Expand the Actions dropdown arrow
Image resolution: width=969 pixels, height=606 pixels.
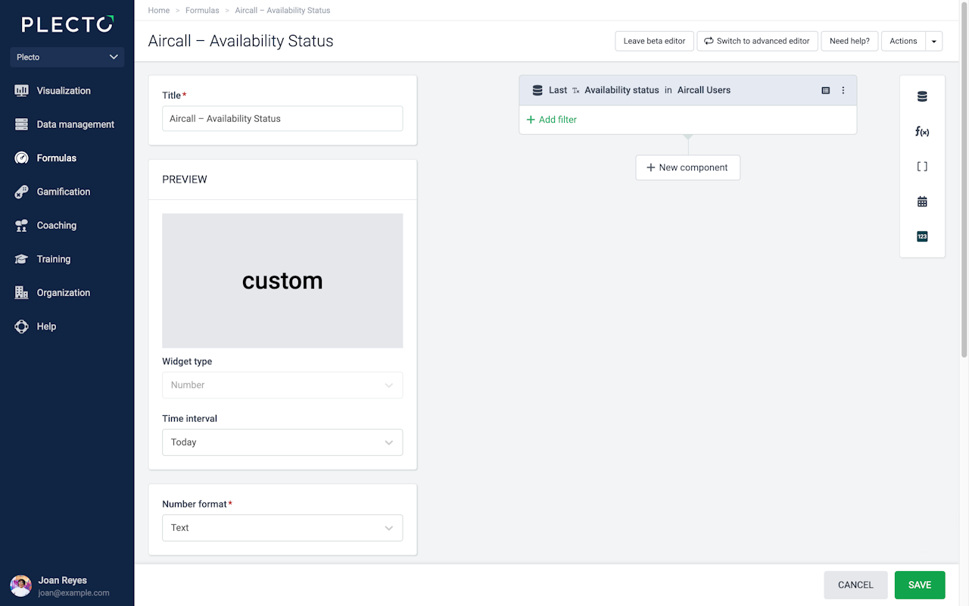(934, 41)
